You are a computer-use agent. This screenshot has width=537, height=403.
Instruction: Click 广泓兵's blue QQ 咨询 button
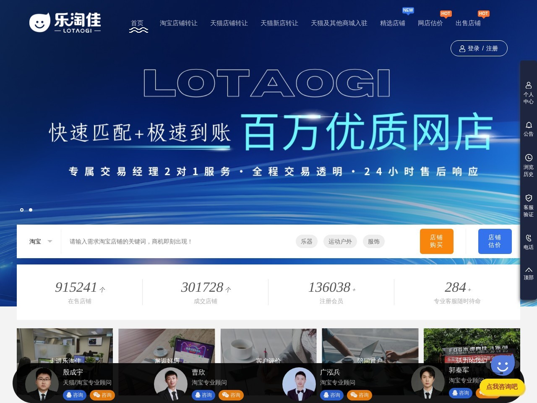[332, 395]
